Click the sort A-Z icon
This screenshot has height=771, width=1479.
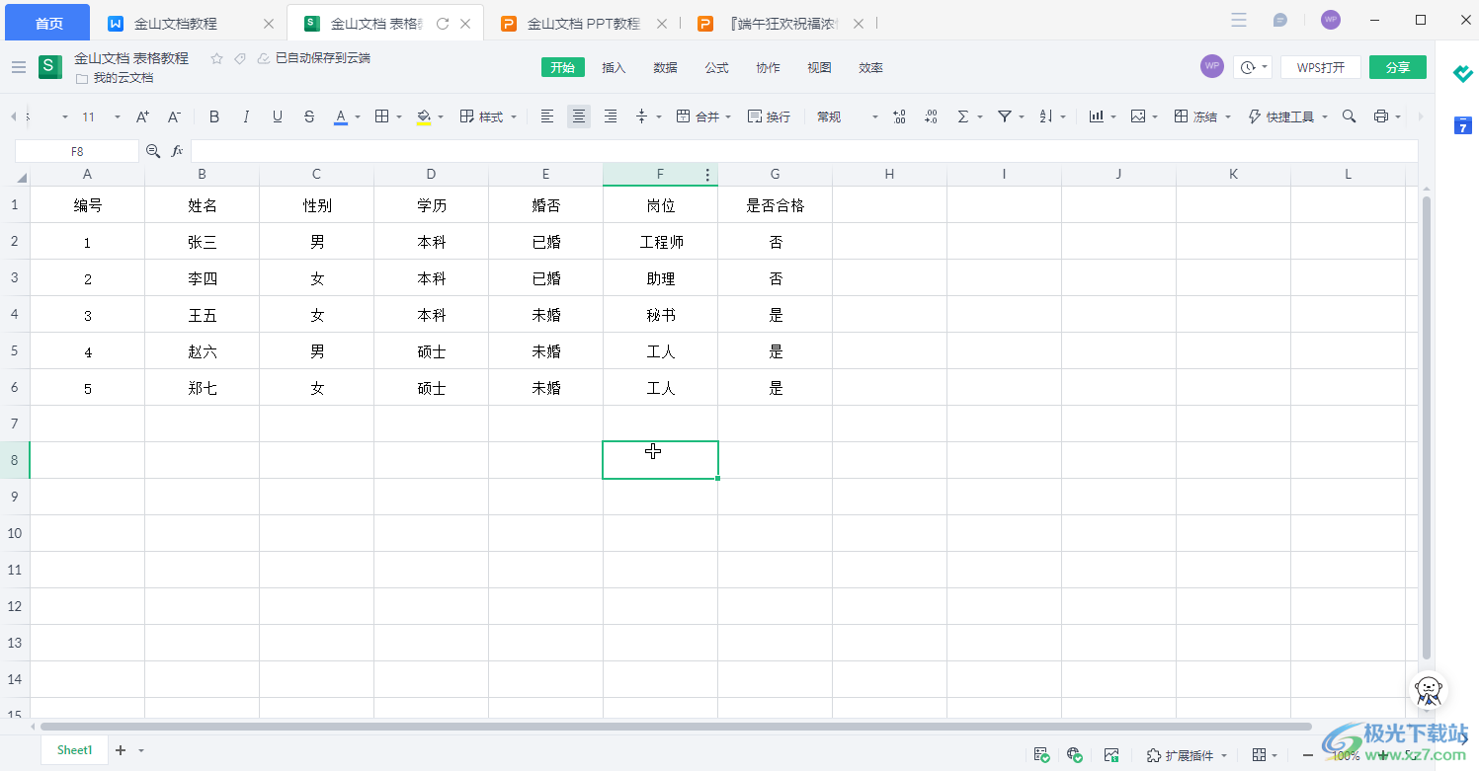point(1046,116)
